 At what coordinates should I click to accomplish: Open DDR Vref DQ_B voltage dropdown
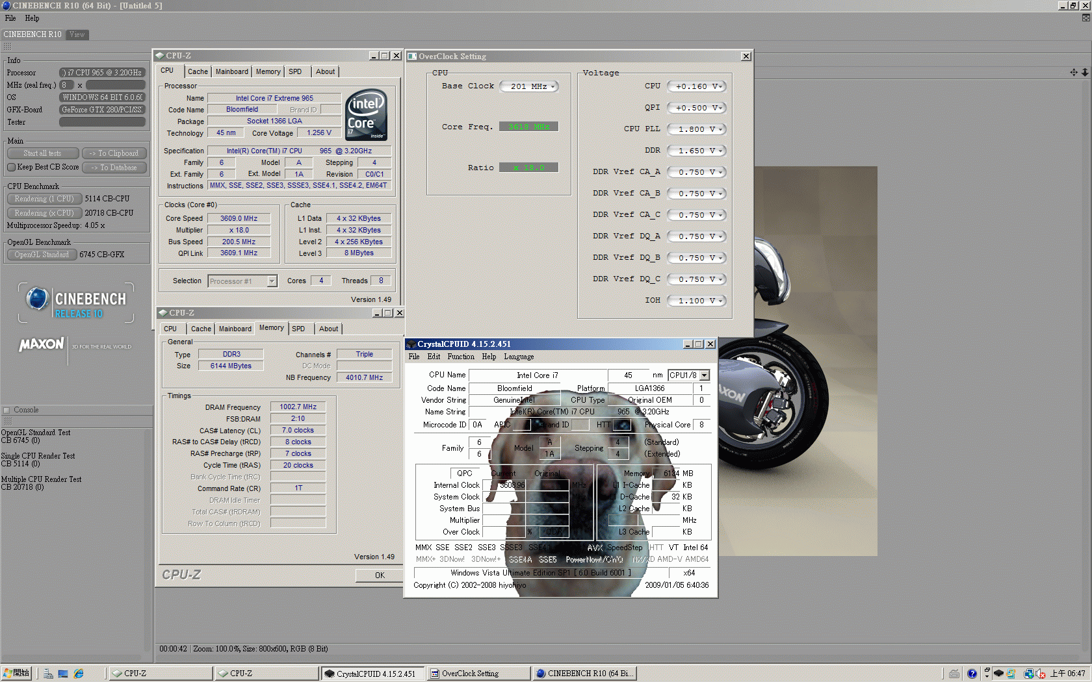coord(697,258)
